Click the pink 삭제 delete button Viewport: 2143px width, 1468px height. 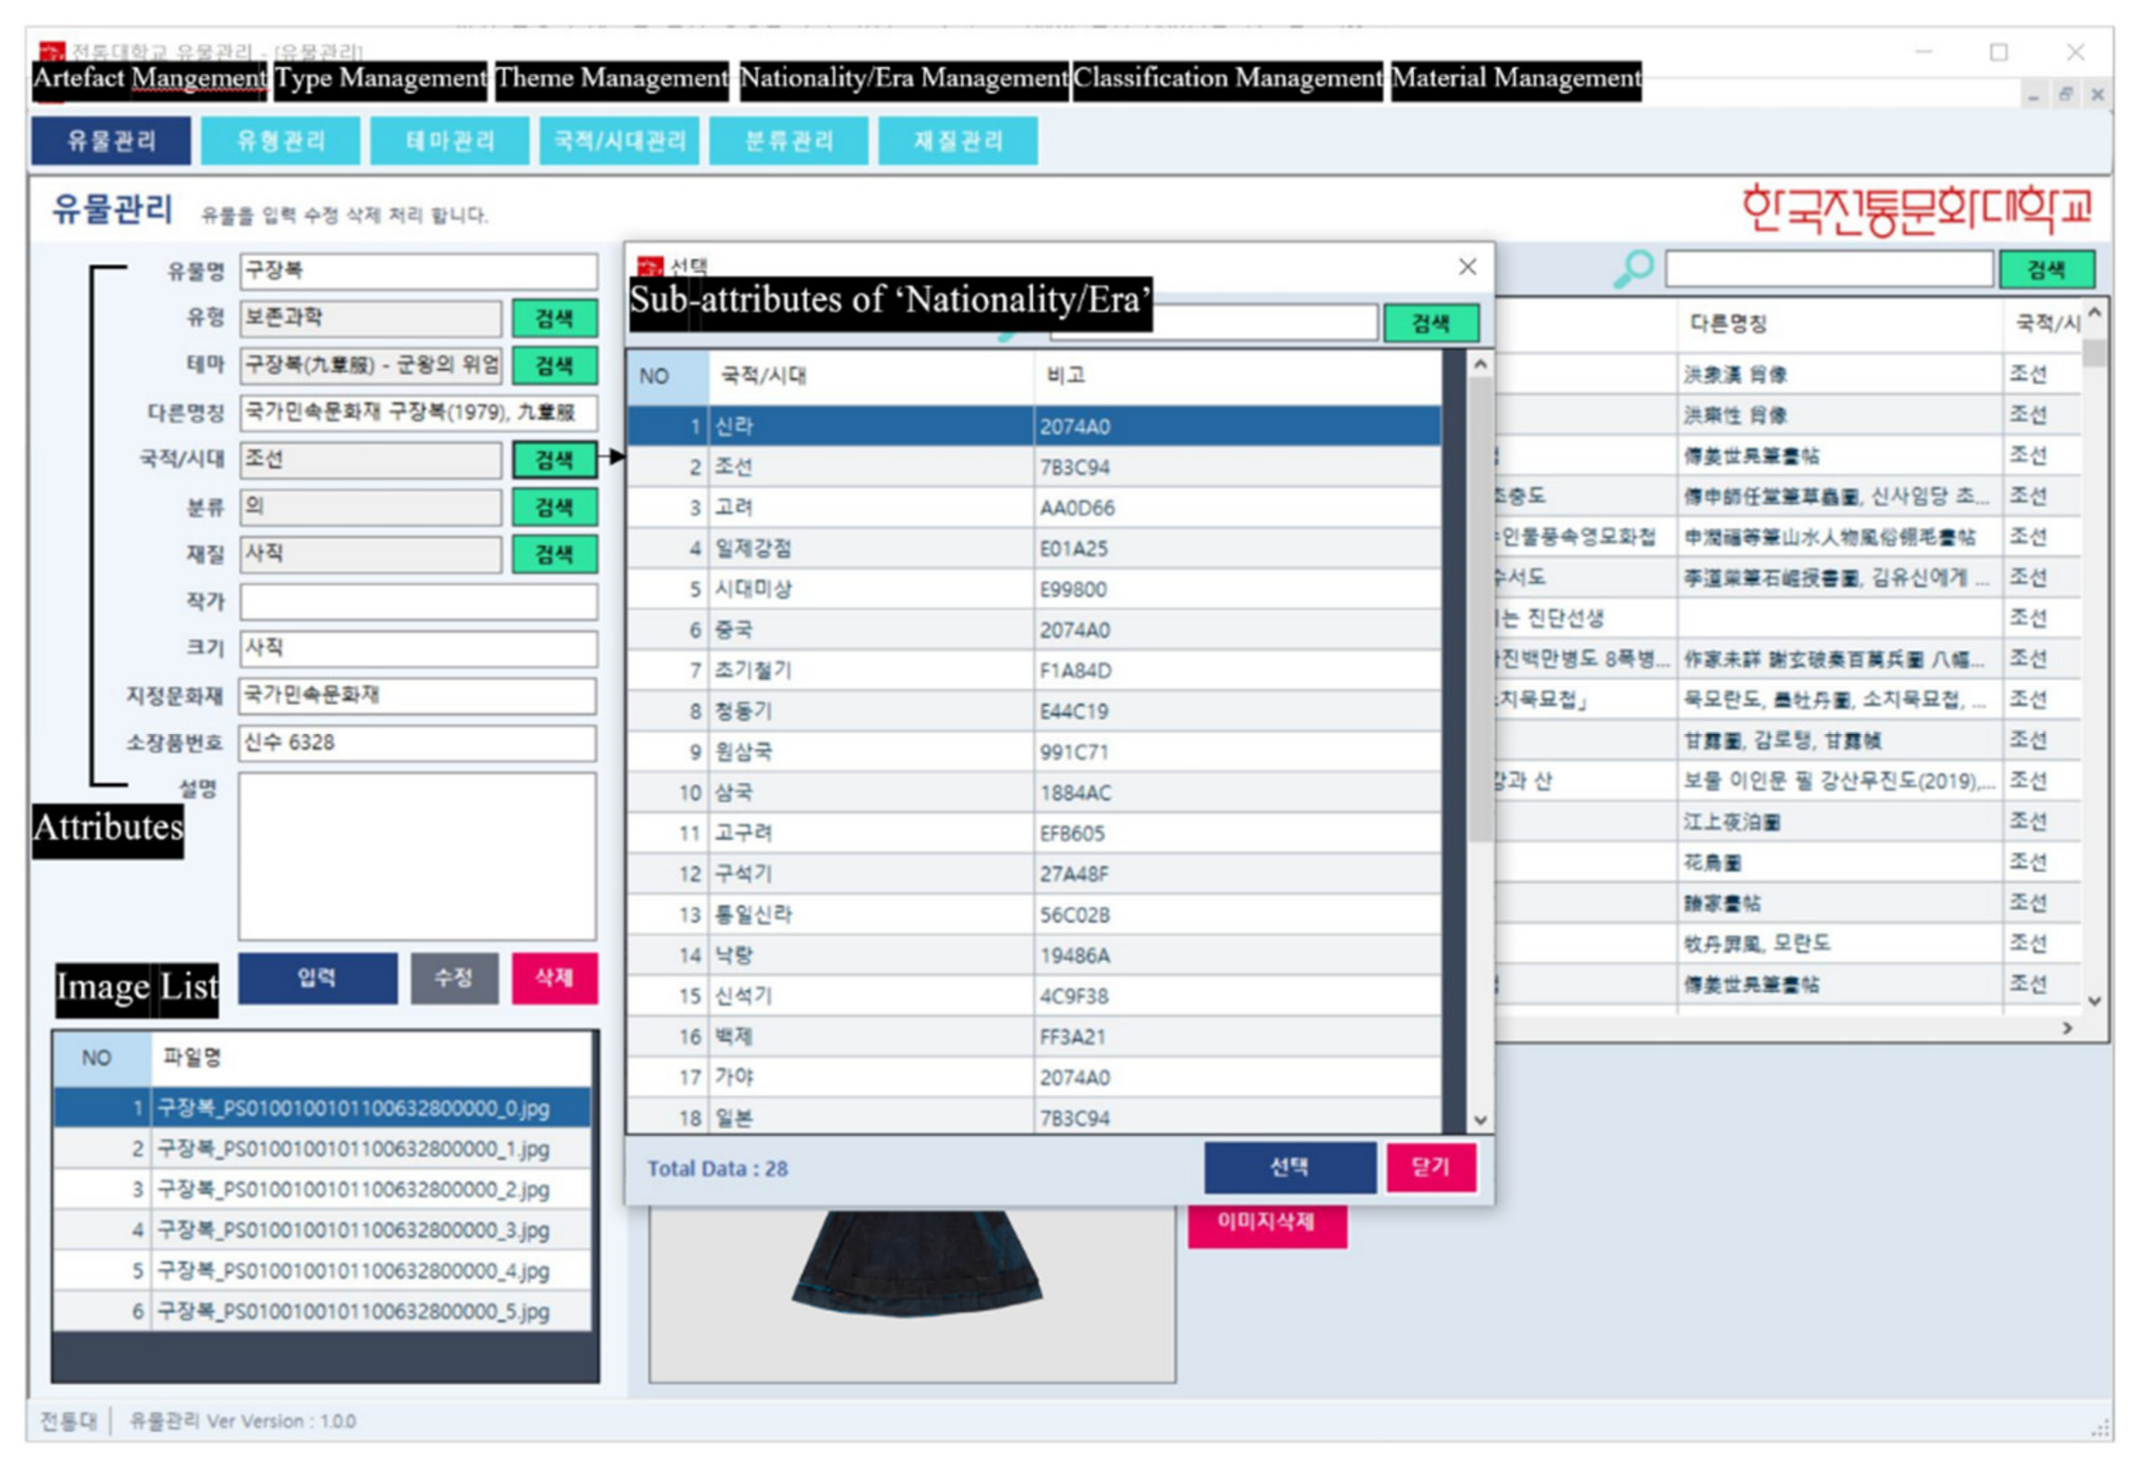pos(554,977)
